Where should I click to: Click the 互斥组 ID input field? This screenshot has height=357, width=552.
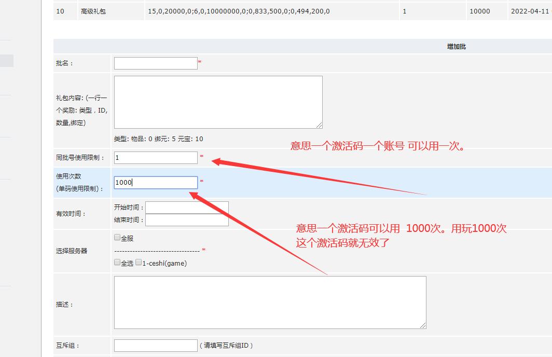156,346
